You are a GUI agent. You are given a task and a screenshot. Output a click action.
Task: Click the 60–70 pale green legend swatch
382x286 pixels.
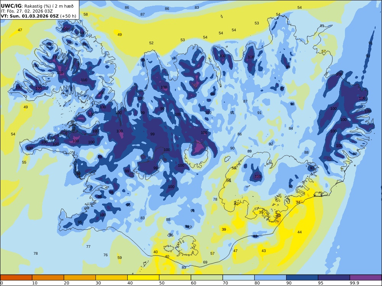[x=207, y=278]
